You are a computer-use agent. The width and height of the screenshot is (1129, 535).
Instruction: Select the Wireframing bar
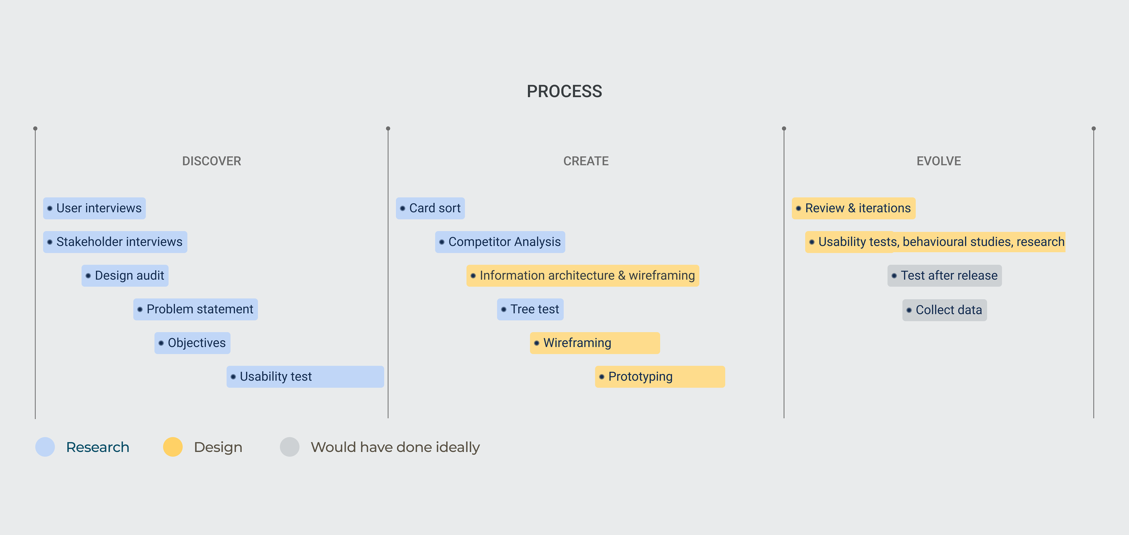(x=595, y=343)
